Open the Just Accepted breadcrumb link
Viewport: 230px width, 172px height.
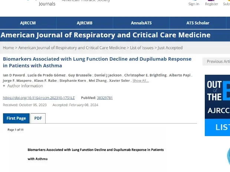coord(170,48)
